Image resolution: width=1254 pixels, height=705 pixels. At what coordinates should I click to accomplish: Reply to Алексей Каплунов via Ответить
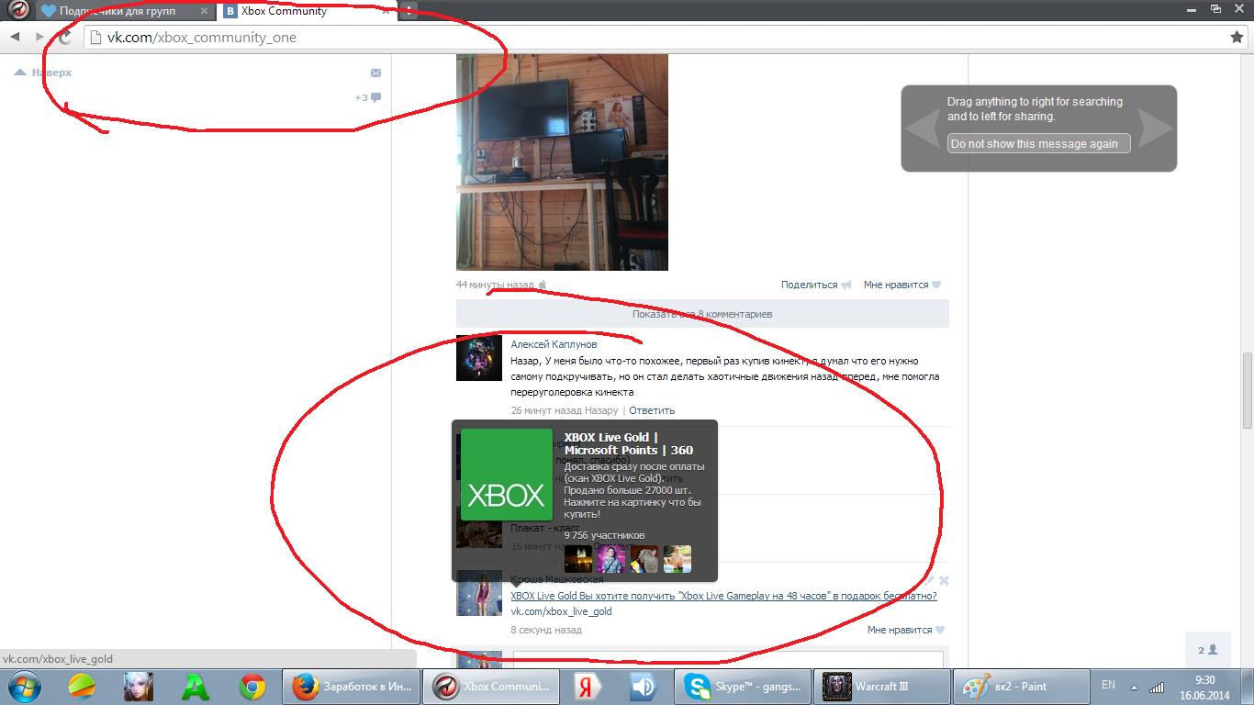[652, 410]
